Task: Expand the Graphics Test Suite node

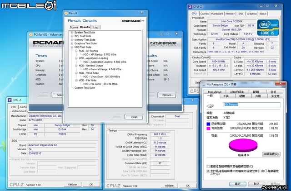Action: pyautogui.click(x=72, y=43)
